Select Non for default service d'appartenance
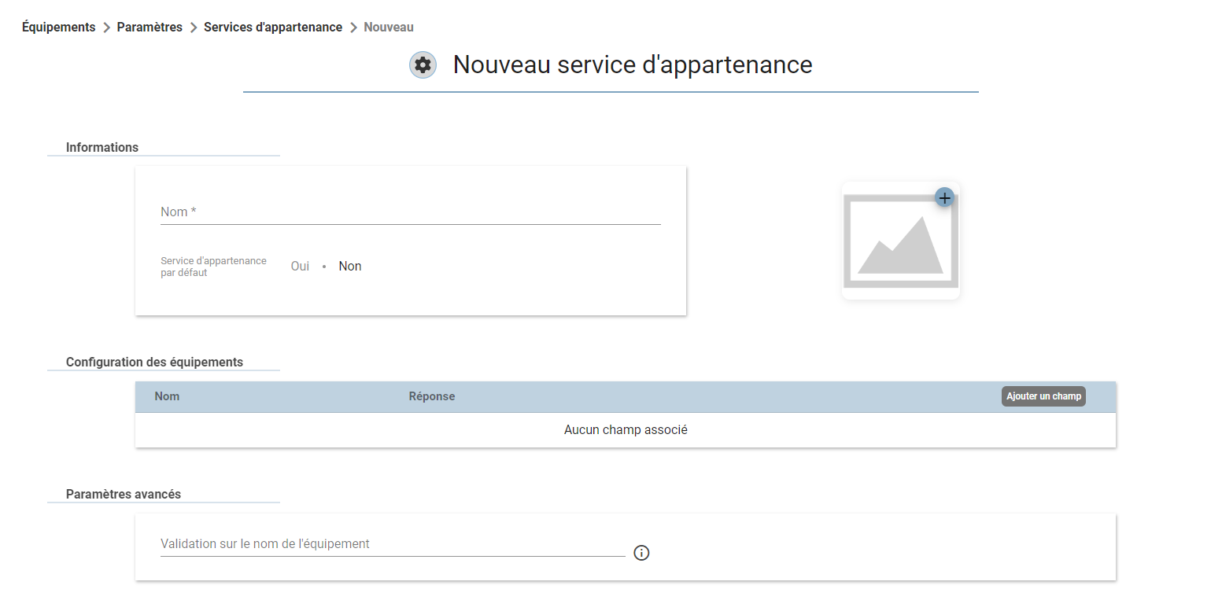The width and height of the screenshot is (1222, 600). coord(350,267)
